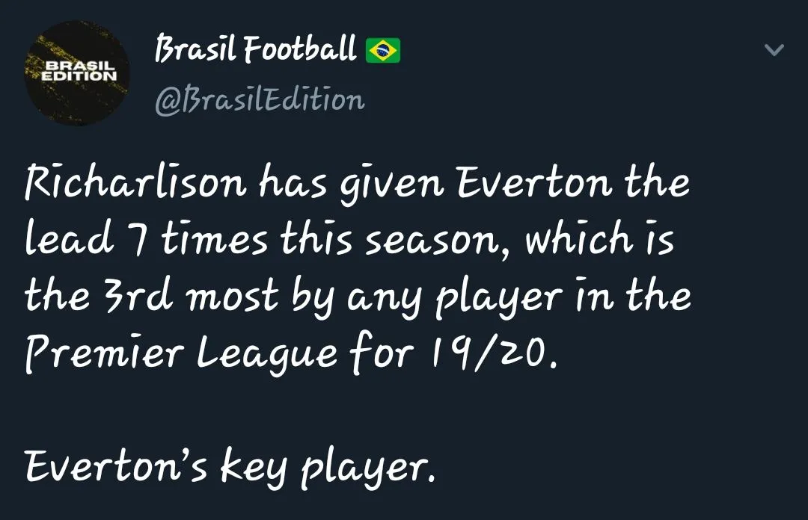Open the tweet options chevron menu
Viewport: 808px width, 520px height.
click(x=774, y=51)
